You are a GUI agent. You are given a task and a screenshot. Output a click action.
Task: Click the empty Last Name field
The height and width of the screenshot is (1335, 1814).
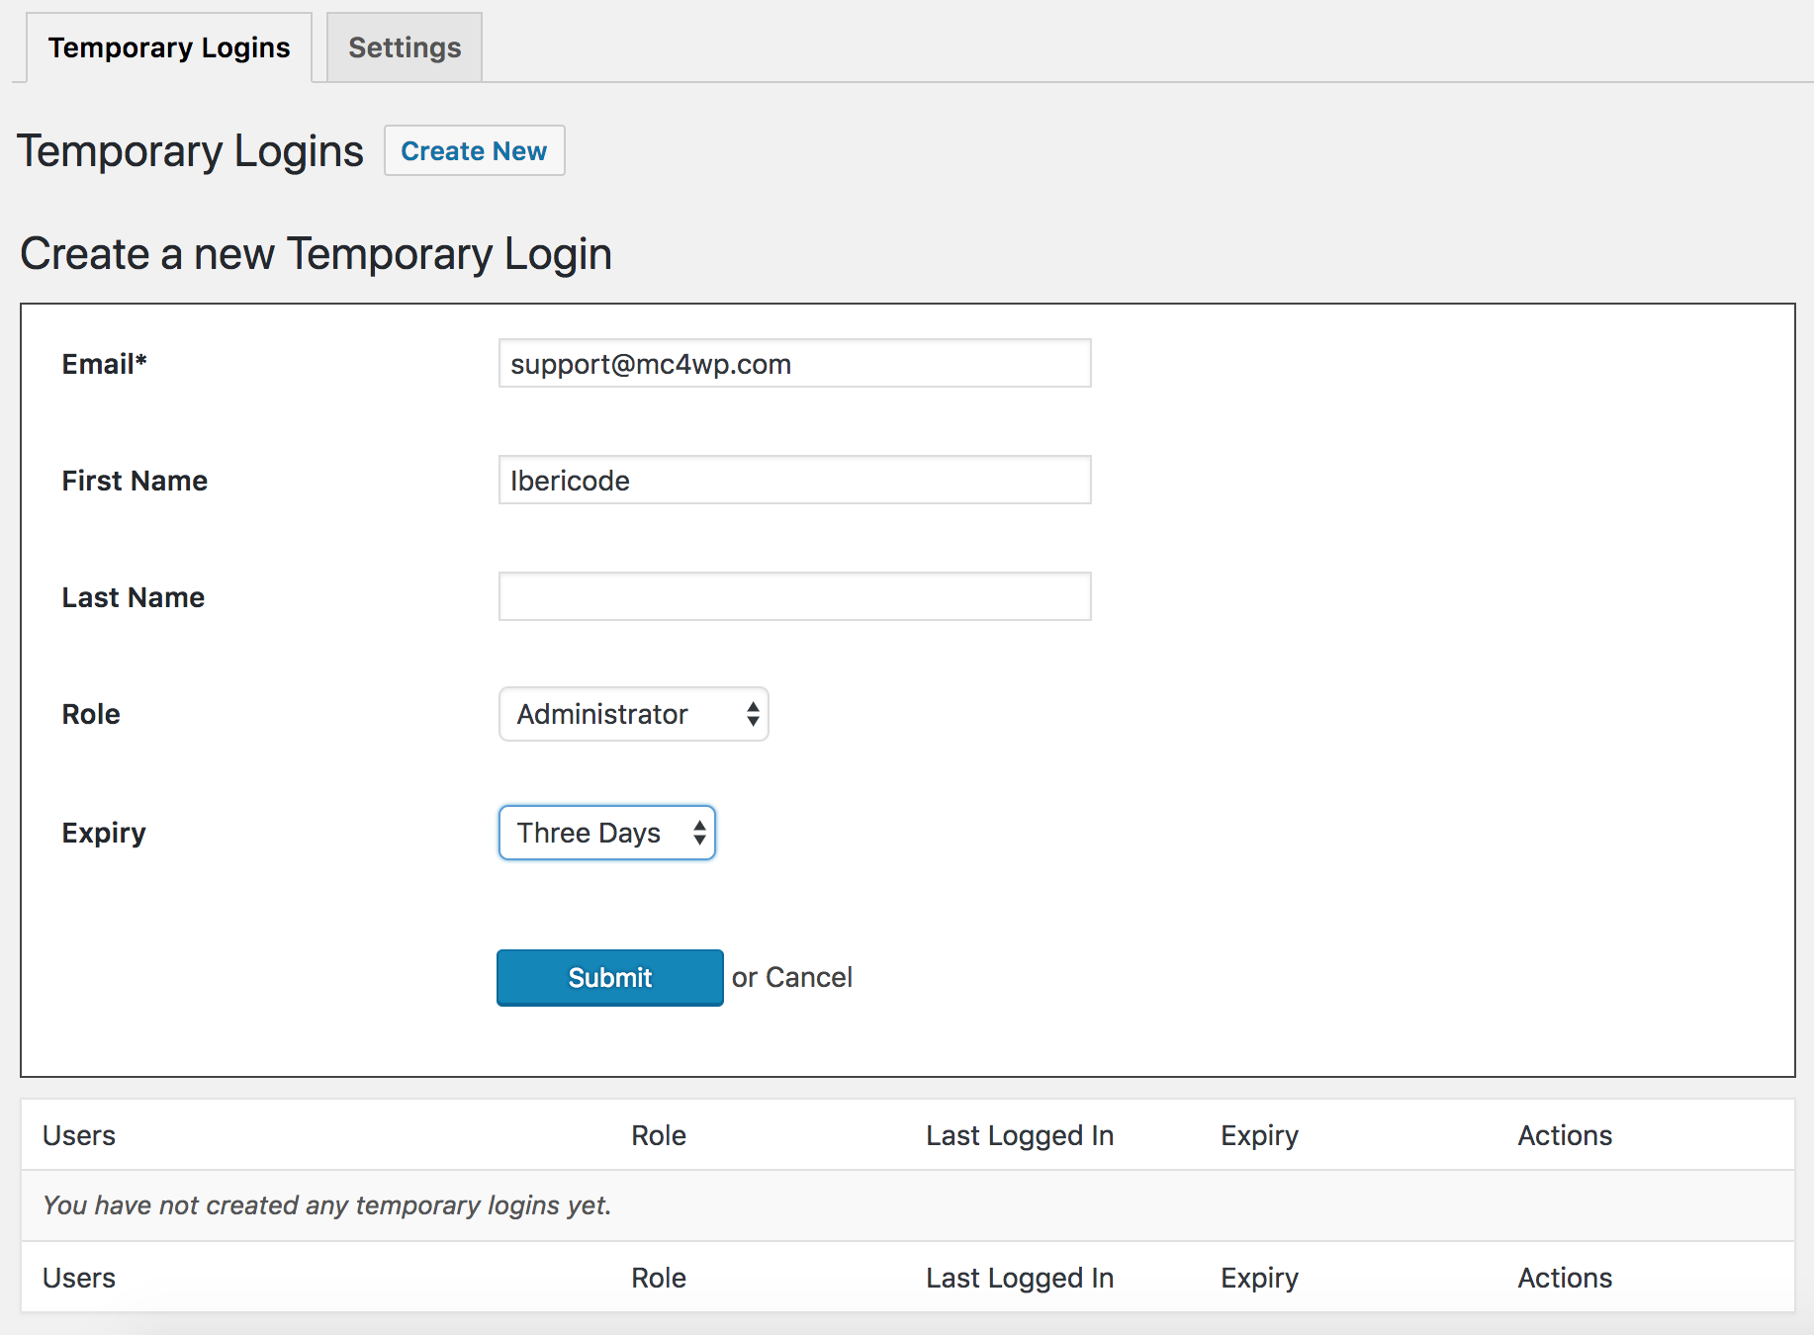click(794, 596)
